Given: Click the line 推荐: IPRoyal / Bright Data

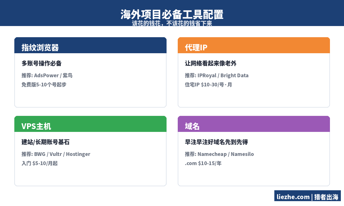Looking at the screenshot, I should 217,76.
